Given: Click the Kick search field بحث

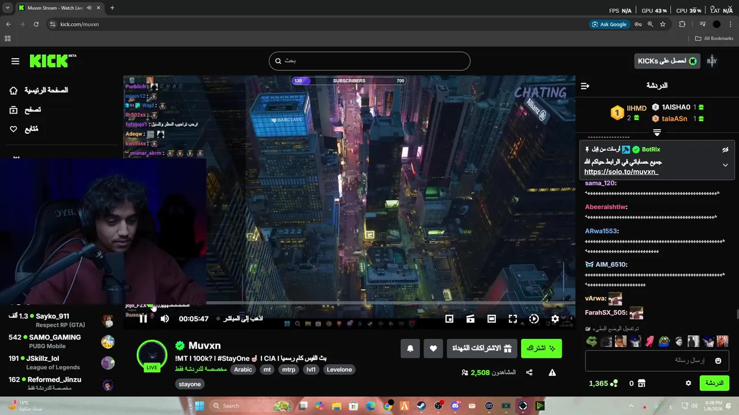Looking at the screenshot, I should 369,61.
